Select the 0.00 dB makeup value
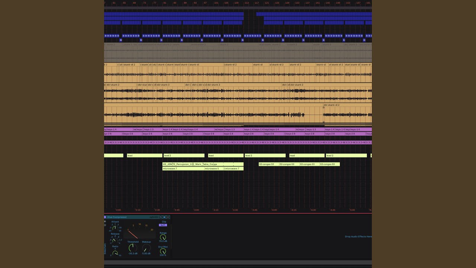 (146, 253)
